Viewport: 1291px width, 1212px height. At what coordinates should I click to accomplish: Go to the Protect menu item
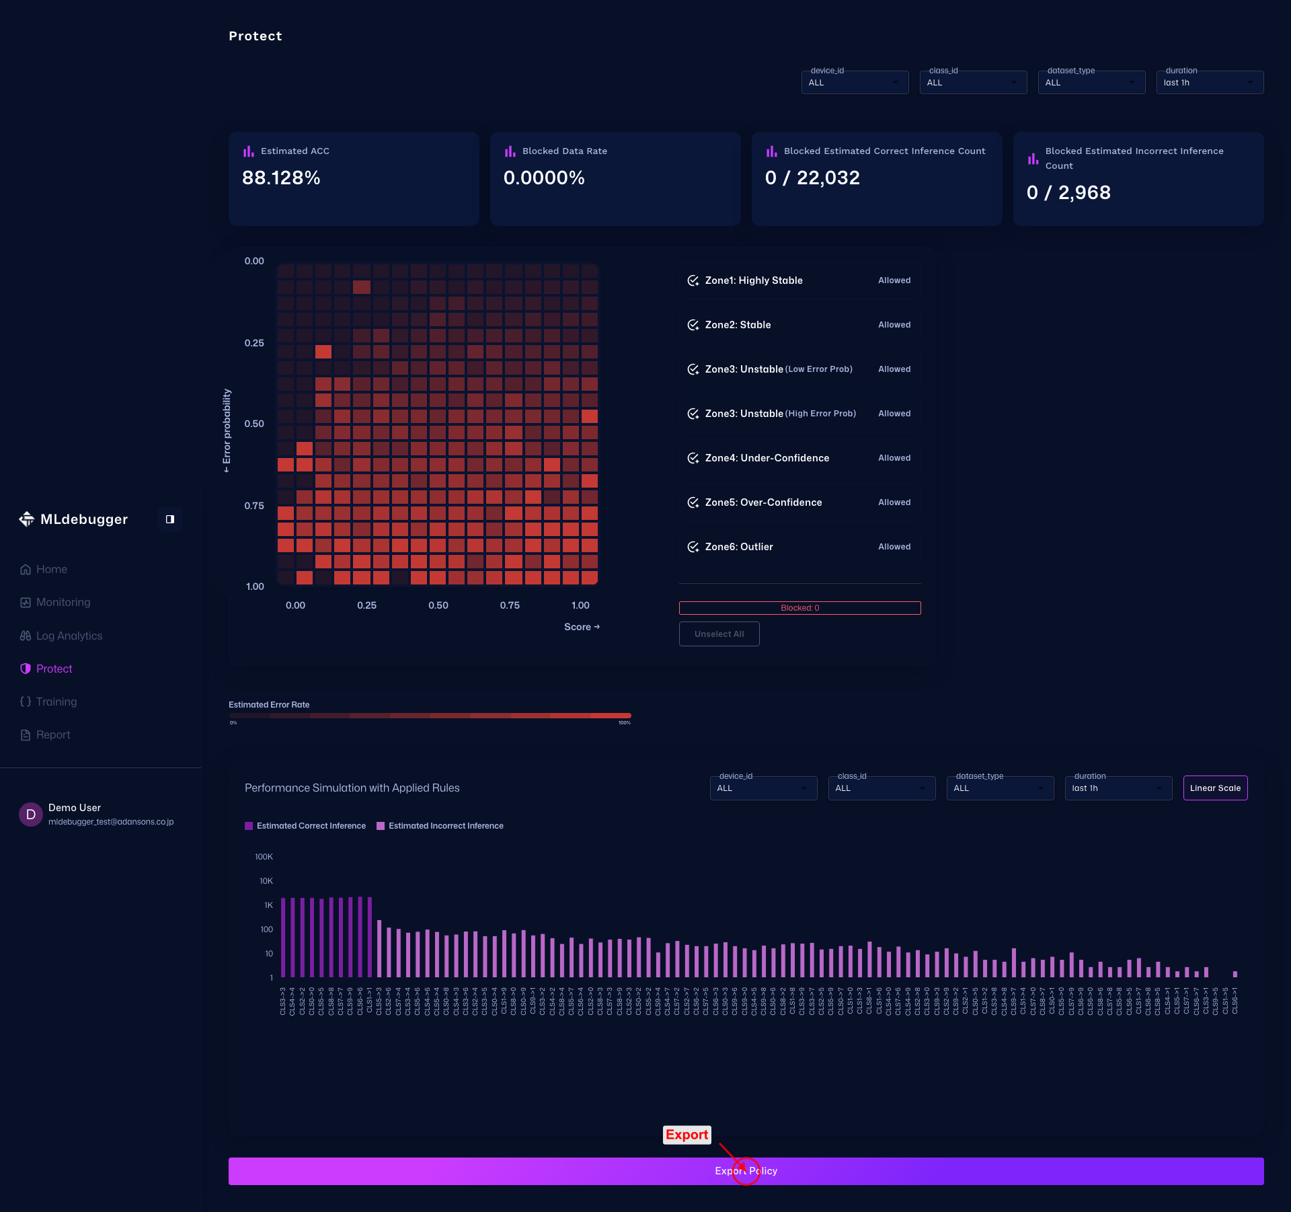coord(54,669)
